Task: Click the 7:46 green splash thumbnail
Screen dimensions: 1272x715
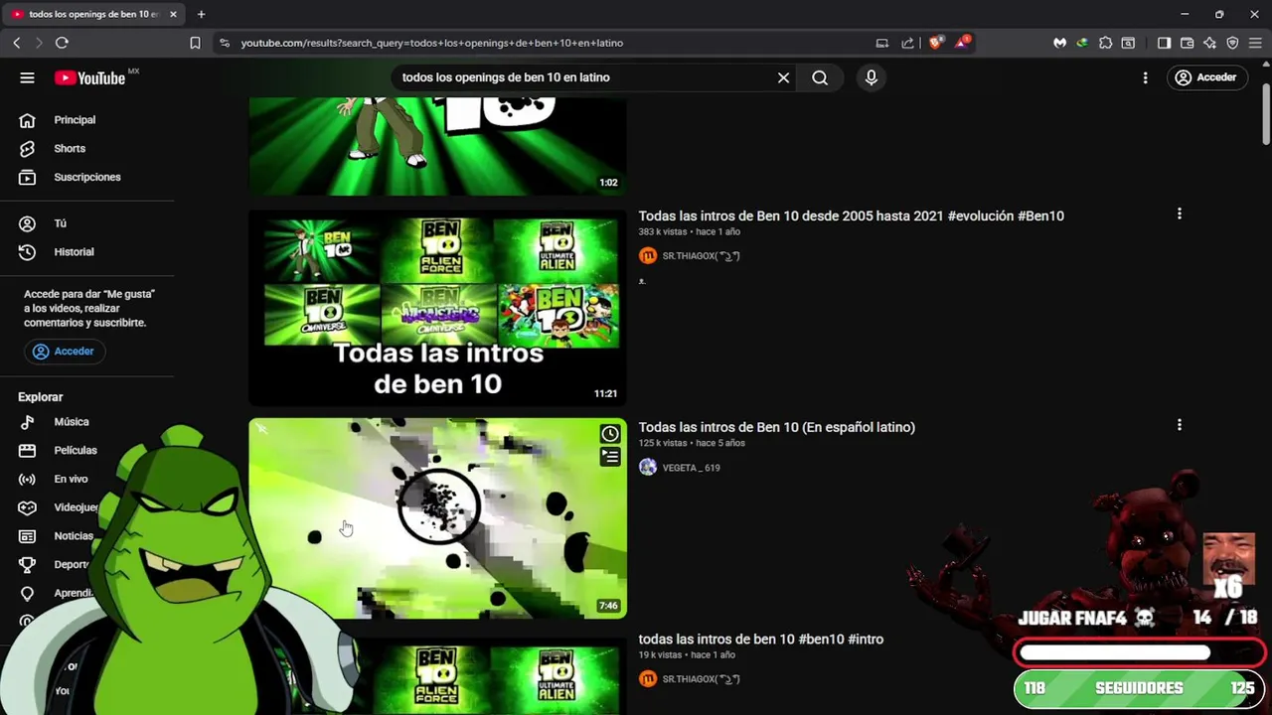Action: click(437, 518)
